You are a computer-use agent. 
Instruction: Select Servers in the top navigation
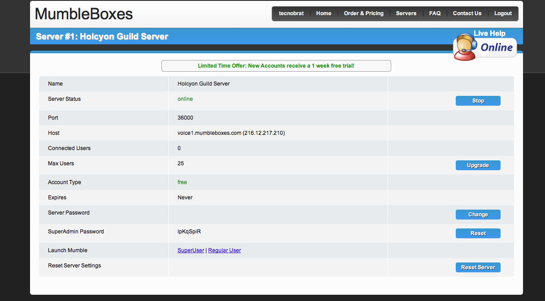tap(406, 13)
